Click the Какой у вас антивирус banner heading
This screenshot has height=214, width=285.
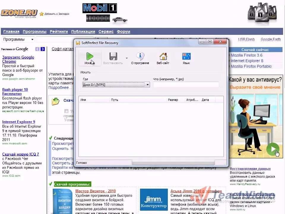point(255,80)
